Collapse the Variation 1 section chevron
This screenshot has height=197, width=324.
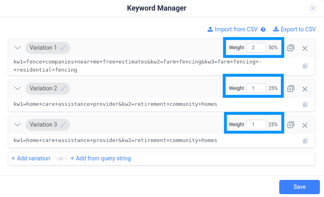(18, 48)
